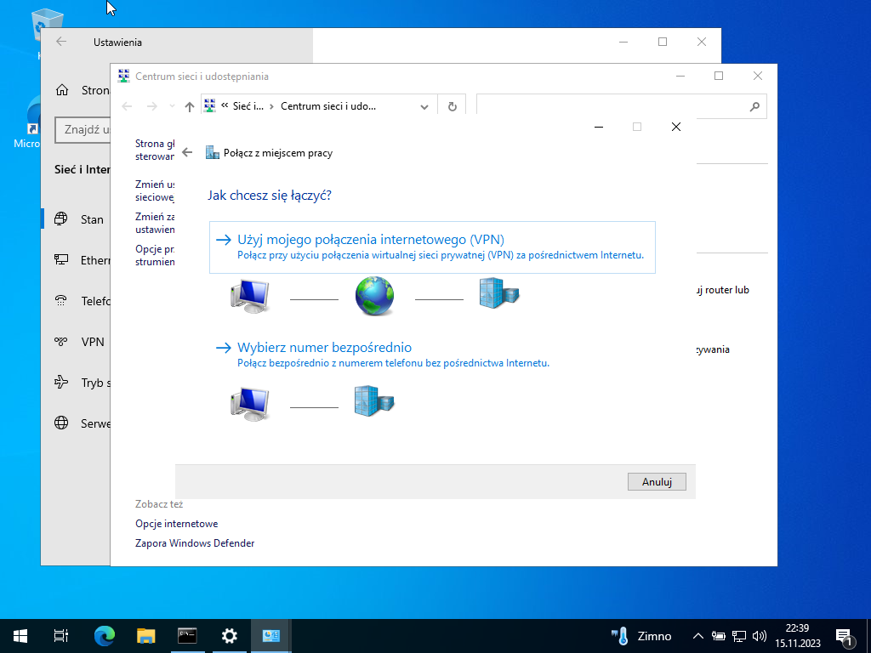Close the work-connection wizard dialog
The width and height of the screenshot is (871, 653).
click(x=676, y=127)
